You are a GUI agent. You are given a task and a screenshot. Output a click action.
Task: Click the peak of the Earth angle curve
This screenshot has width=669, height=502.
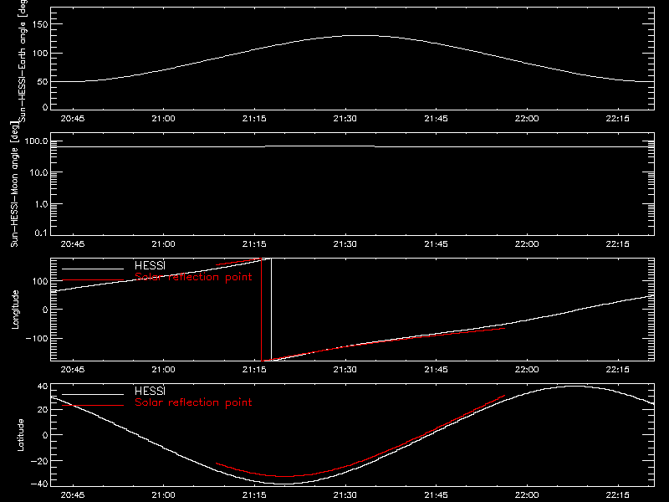pos(360,35)
